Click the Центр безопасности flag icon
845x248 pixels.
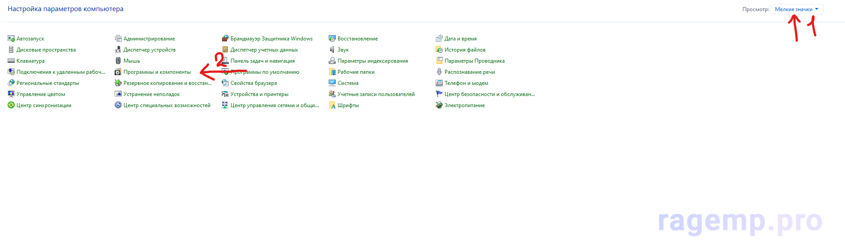click(x=439, y=94)
